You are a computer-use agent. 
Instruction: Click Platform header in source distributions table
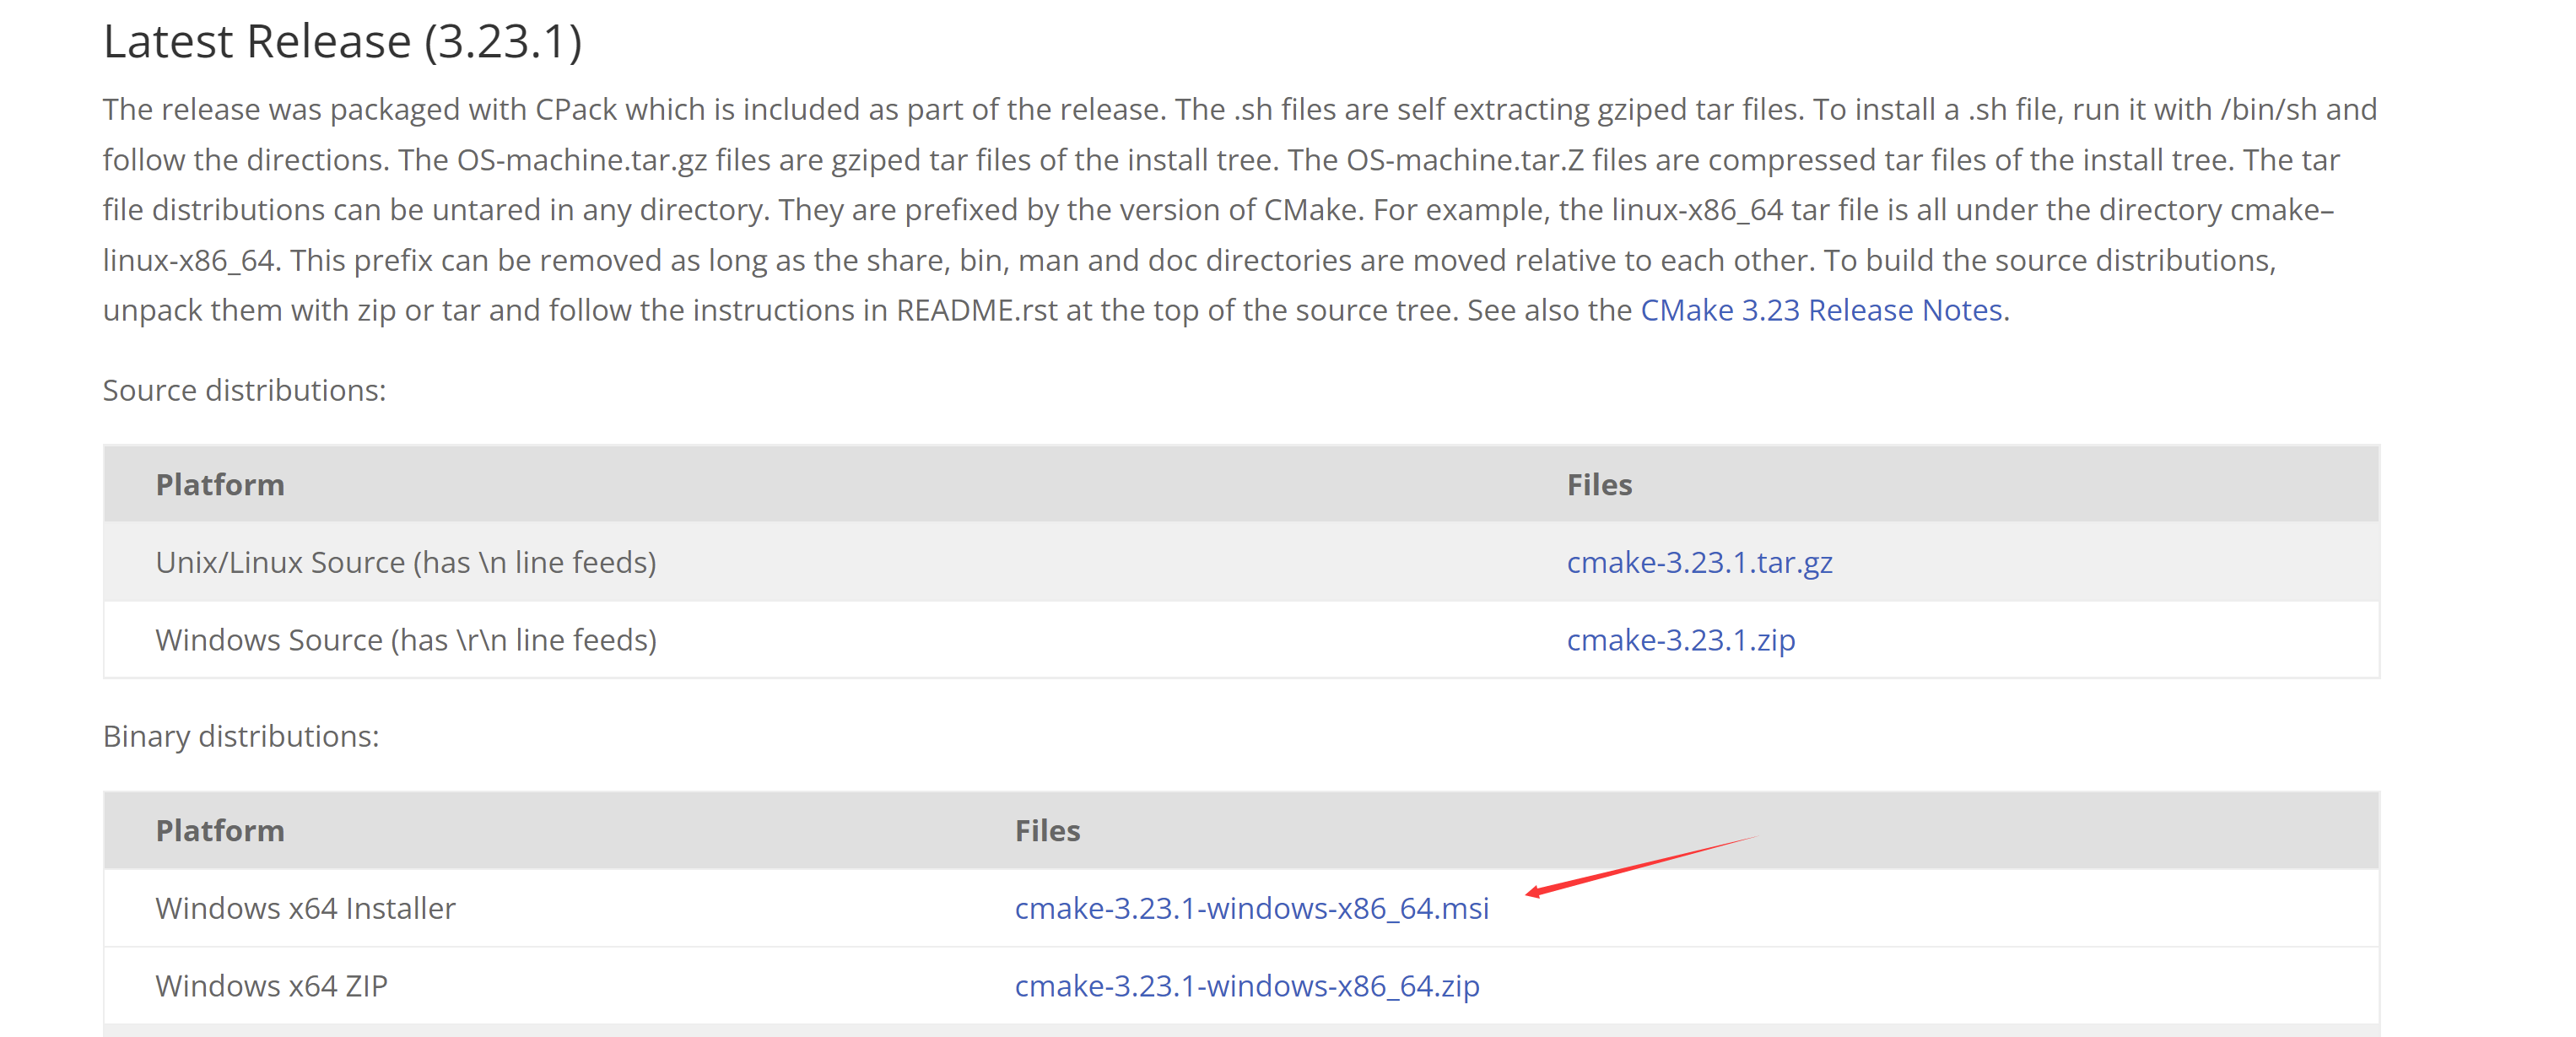[220, 485]
